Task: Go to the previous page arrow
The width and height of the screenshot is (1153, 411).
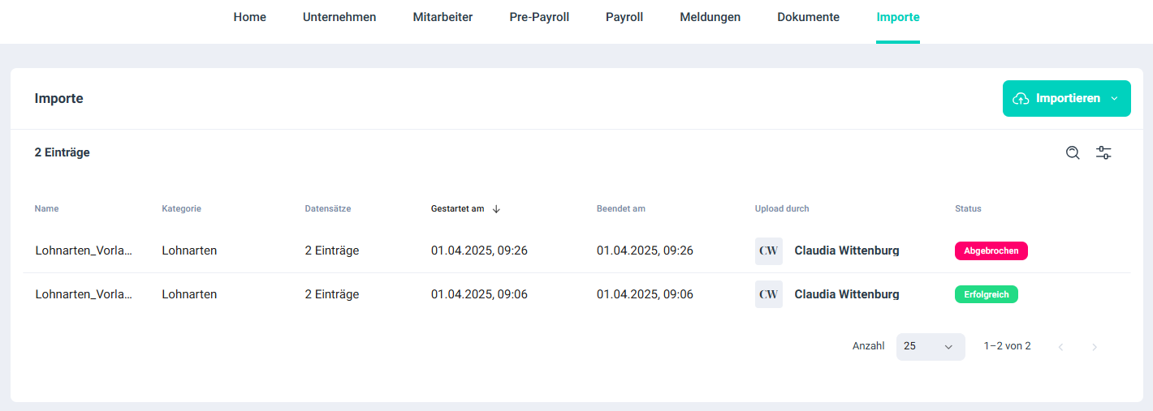Action: click(1060, 347)
